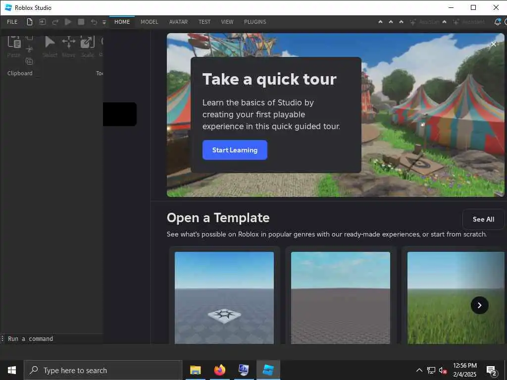The image size is (507, 380).
Task: Open the flat gray terrain template thumbnail
Action: coord(341,297)
